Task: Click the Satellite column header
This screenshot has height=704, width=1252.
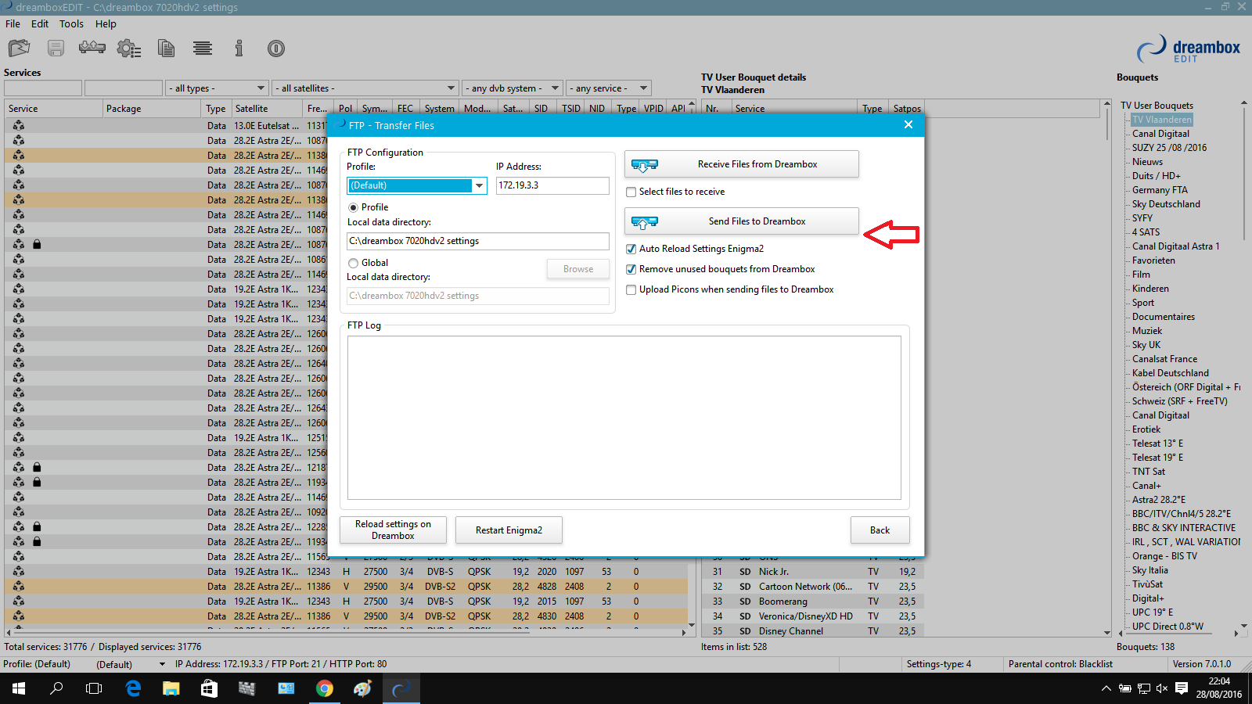Action: pos(266,109)
